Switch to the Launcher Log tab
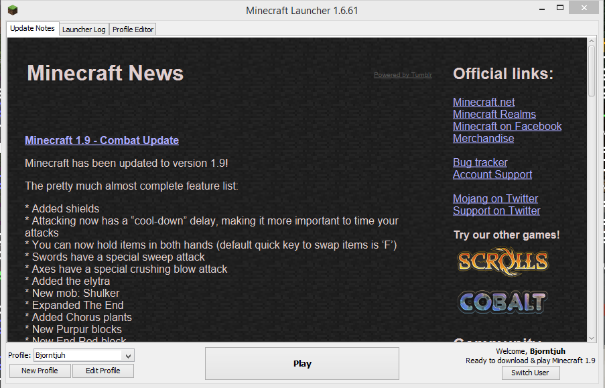Viewport: 605px width, 388px height. pos(84,29)
